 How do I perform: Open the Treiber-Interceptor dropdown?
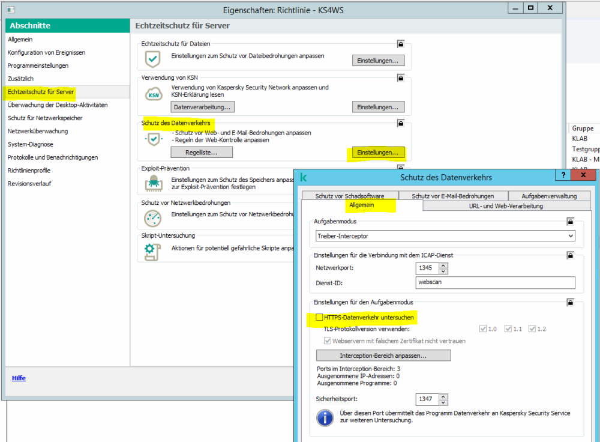coord(569,236)
